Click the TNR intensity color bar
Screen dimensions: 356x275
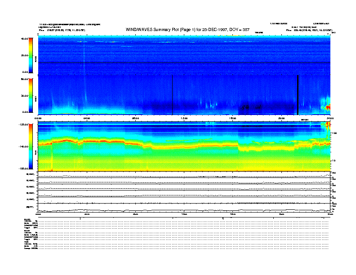click(x=31, y=146)
